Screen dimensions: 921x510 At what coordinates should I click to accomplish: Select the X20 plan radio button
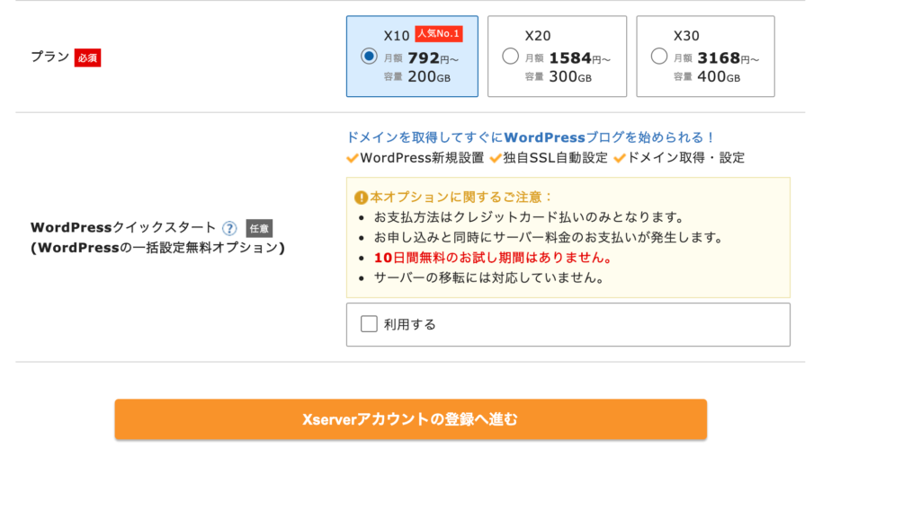[510, 57]
